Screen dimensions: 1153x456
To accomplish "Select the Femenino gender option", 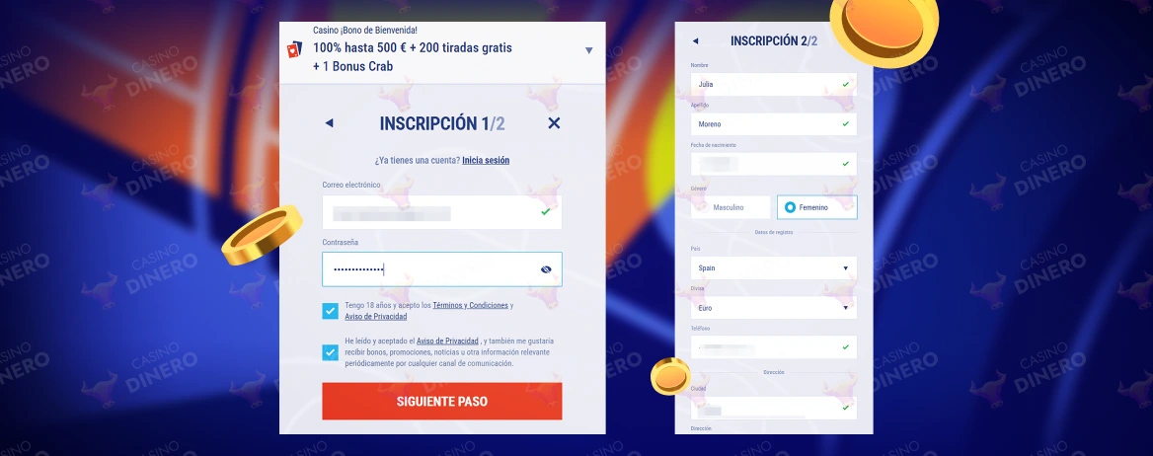I will point(816,207).
